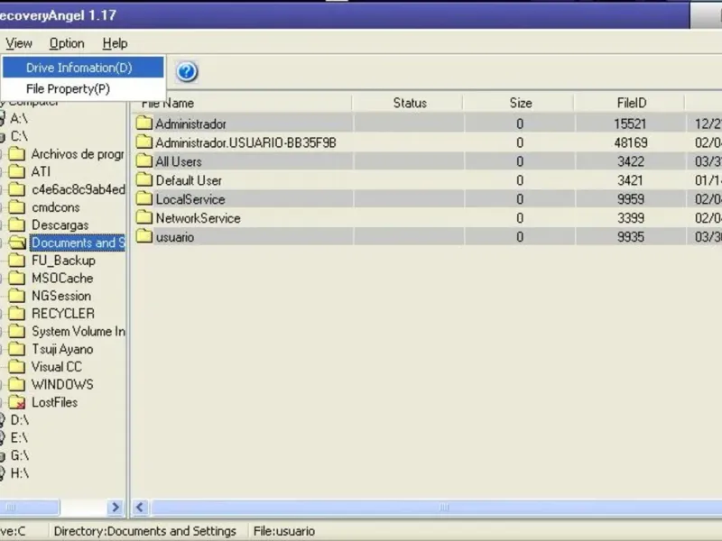Screen dimensions: 722x541
Task: Click cmdcons folder icon in tree
Action: (x=17, y=207)
